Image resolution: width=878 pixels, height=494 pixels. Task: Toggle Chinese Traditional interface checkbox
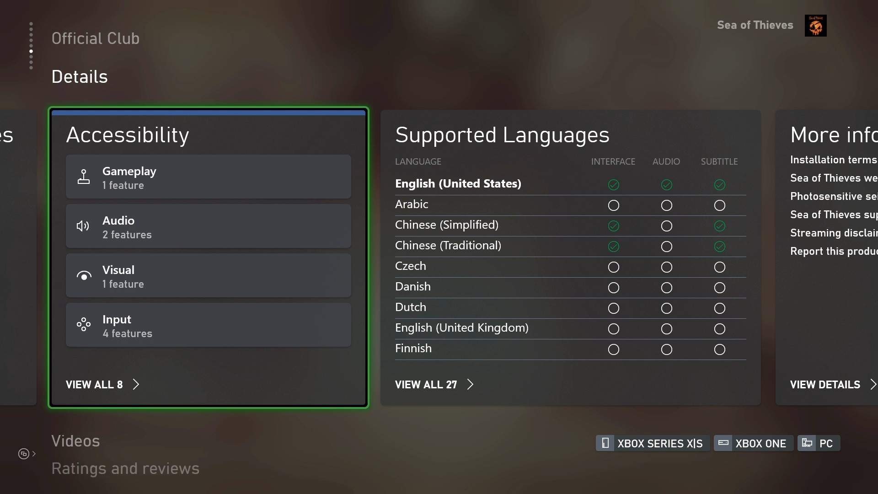[x=613, y=246]
